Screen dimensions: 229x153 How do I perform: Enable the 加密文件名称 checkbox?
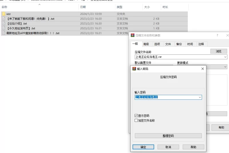136,121
